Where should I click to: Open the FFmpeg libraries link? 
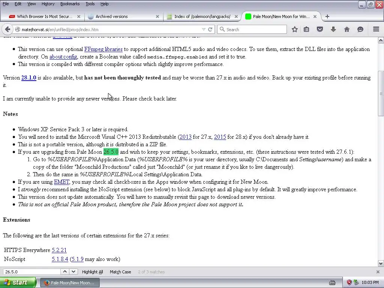pos(103,49)
